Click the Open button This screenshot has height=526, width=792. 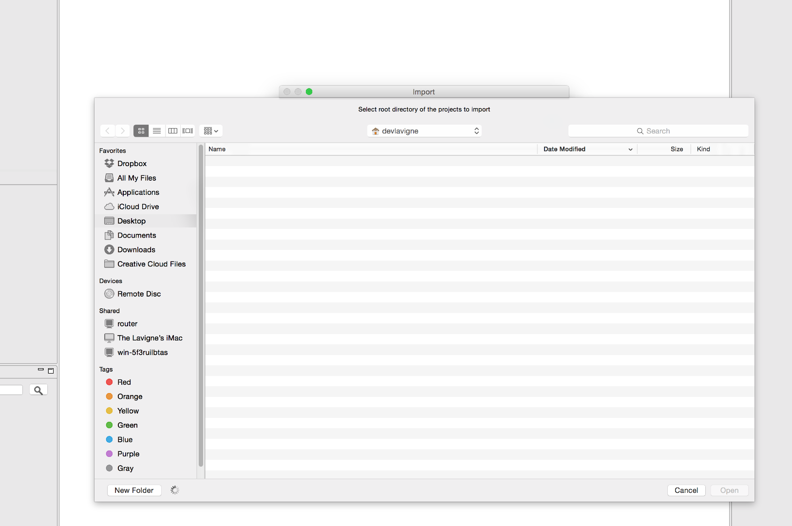[x=729, y=490]
